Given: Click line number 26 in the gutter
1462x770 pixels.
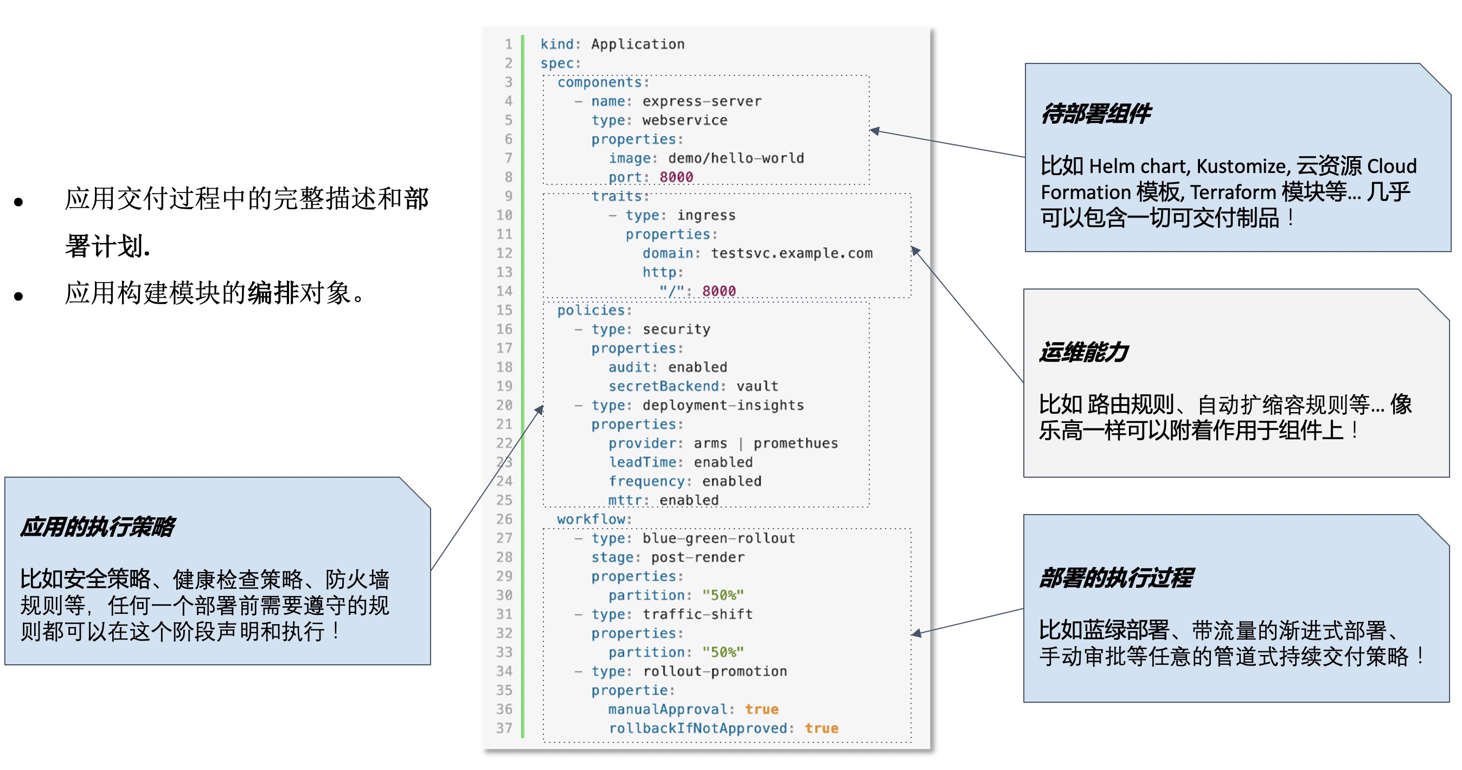Looking at the screenshot, I should (x=504, y=519).
